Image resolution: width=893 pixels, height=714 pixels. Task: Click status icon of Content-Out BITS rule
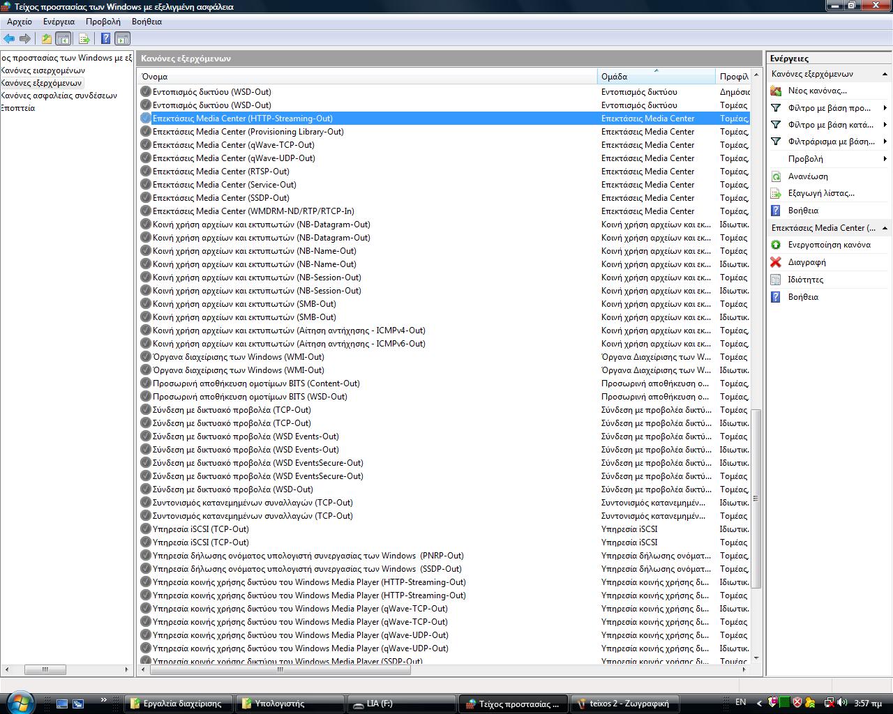[x=146, y=383]
